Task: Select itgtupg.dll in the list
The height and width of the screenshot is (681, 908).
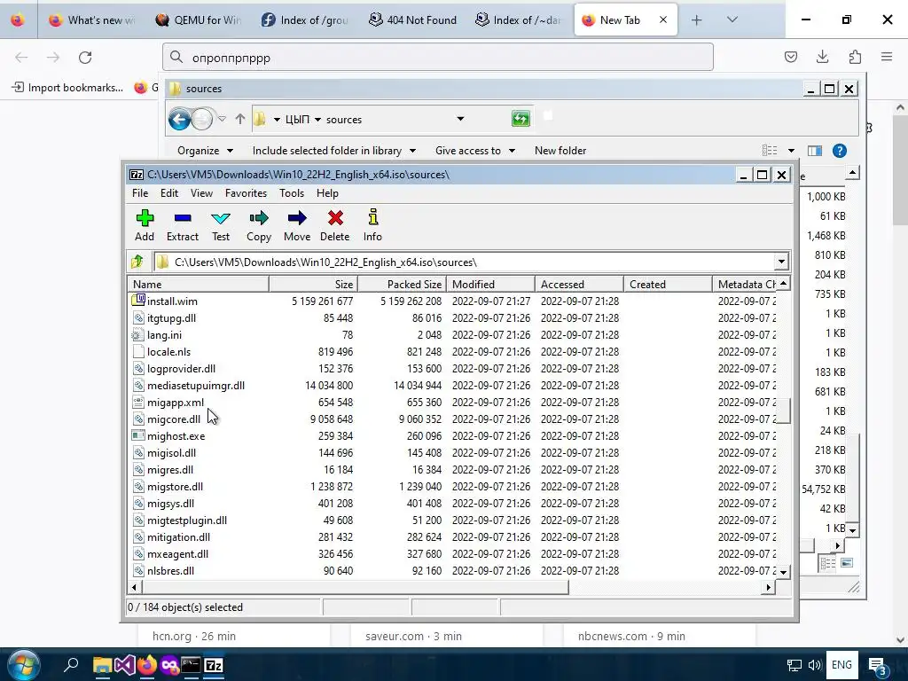Action: tap(451, 318)
